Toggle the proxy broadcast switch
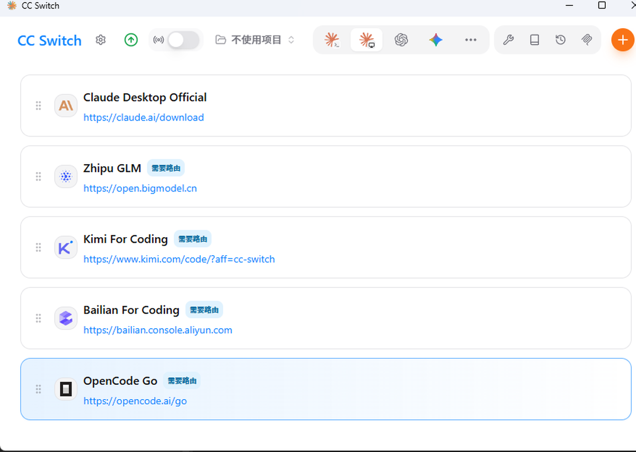Viewport: 636px width, 452px height. click(183, 40)
